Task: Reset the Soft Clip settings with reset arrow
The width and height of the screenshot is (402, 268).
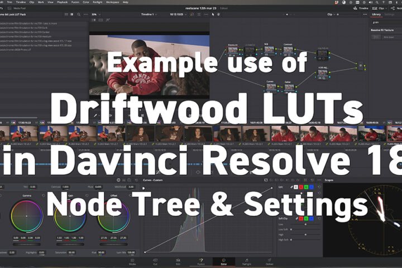Action: (319, 218)
